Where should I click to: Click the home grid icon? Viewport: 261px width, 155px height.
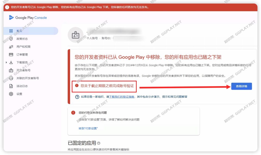click(11, 31)
